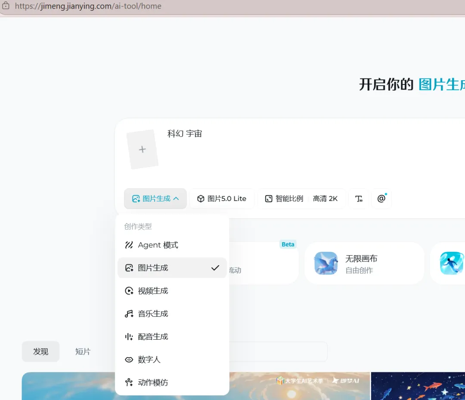465x400 pixels.
Task: Click the plus to add reference image
Action: (x=143, y=149)
